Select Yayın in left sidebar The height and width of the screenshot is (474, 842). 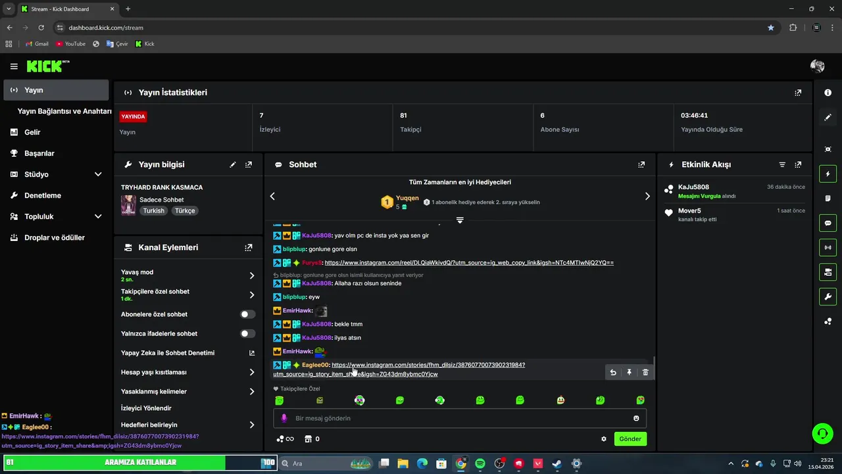click(56, 90)
